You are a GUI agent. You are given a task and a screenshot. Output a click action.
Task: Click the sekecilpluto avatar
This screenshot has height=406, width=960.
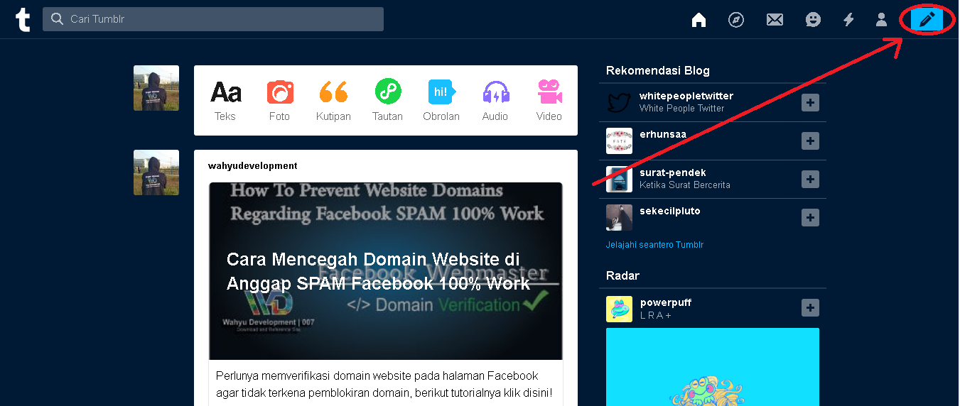click(619, 218)
